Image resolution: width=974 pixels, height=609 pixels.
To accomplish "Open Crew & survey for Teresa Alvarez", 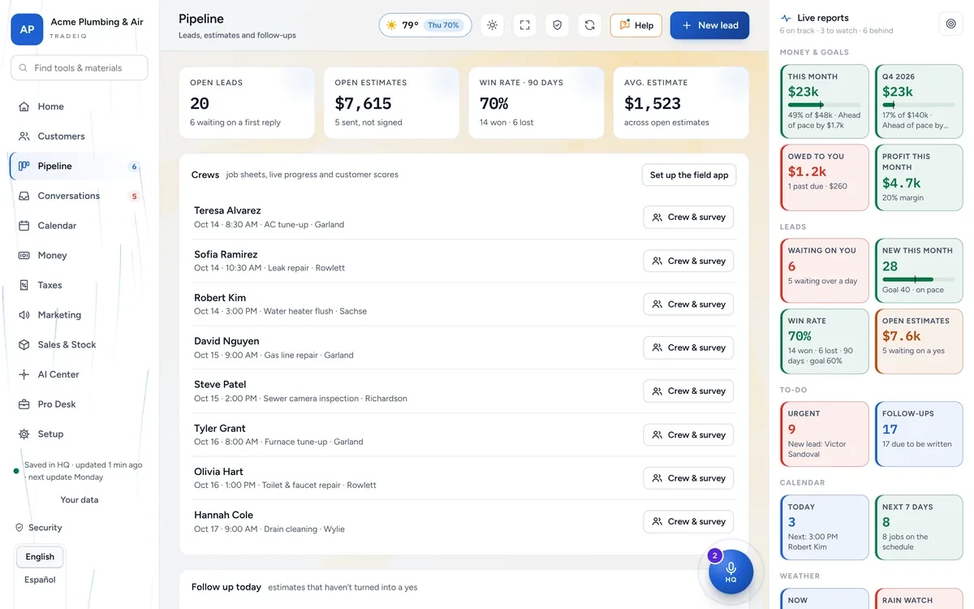I will click(x=688, y=218).
